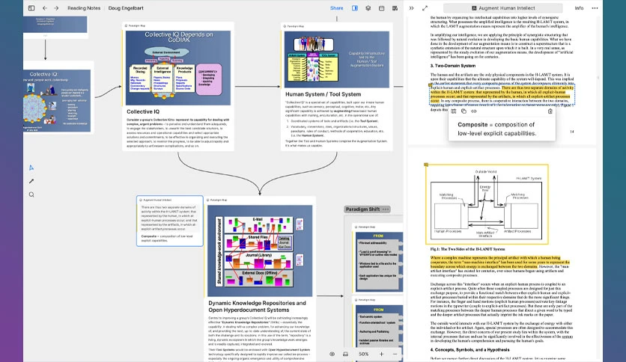Go forward with the right arrow

click(56, 8)
